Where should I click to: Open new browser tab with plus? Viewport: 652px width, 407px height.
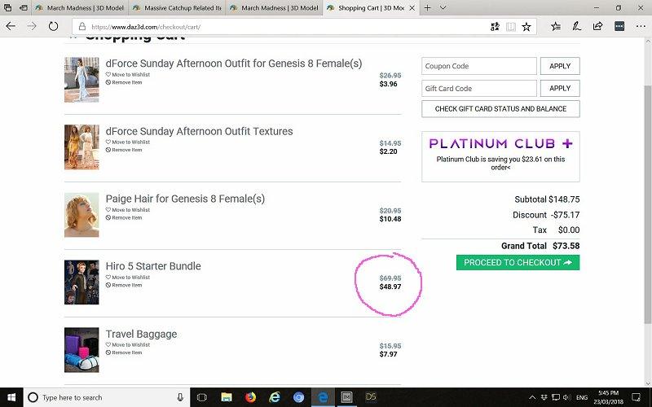click(427, 7)
